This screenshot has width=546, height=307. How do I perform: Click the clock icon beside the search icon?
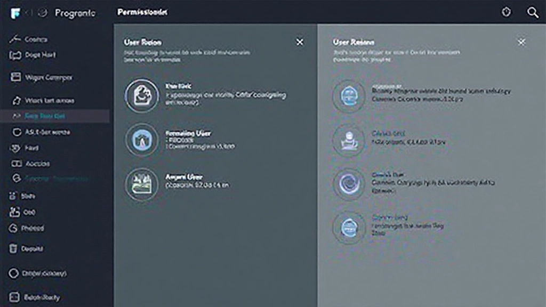tap(506, 12)
